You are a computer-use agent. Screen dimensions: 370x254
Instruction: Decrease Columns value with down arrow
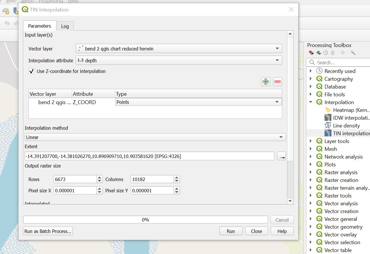click(177, 181)
